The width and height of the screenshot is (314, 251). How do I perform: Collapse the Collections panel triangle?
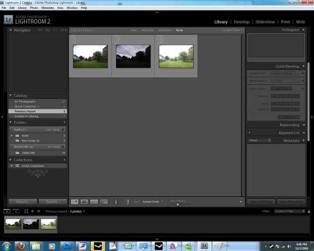click(11, 160)
